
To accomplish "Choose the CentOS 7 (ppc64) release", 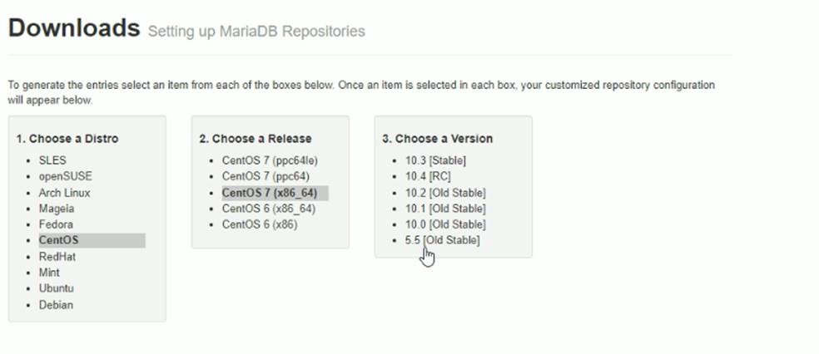I will 263,176.
